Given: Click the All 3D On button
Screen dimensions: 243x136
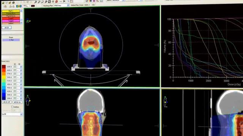Looking at the screenshot, I should pyautogui.click(x=17, y=102).
